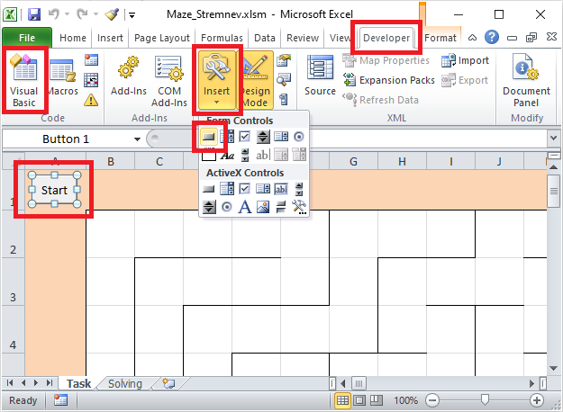
Task: Select ActiveX Scroll Bar control
Action: 299,189
